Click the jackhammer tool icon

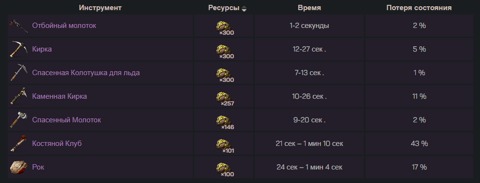pyautogui.click(x=19, y=26)
